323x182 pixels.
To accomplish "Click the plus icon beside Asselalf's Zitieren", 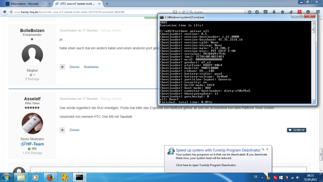I will click(x=62, y=130).
